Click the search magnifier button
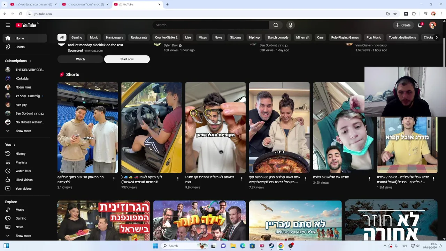This screenshot has height=251, width=446. pyautogui.click(x=276, y=25)
